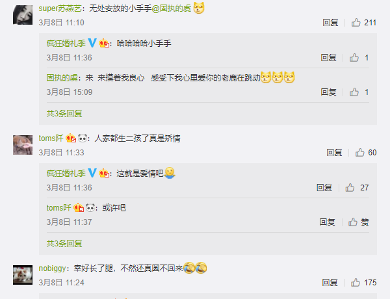Viewport: 390px width, 299px height.
Task: Expand 共3条回复 under super苏燕艺's comment
Action: tap(64, 114)
